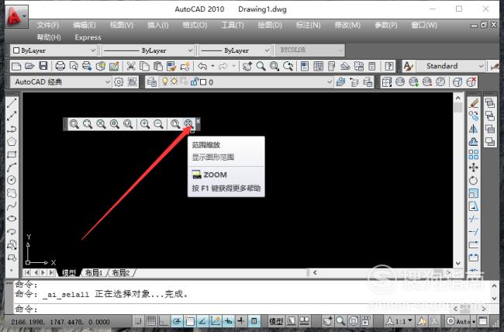Toggle Dynamic Input in status bar
The width and height of the screenshot is (504, 332).
point(228,320)
